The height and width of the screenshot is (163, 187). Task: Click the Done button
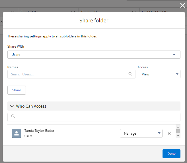click(x=171, y=154)
